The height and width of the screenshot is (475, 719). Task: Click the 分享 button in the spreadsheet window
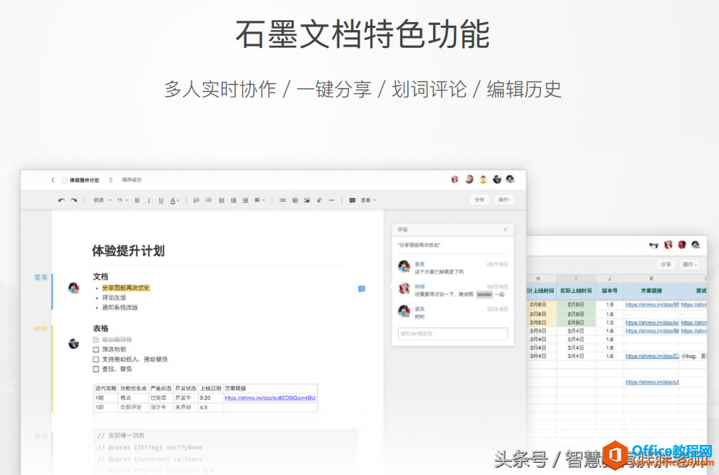click(x=665, y=265)
